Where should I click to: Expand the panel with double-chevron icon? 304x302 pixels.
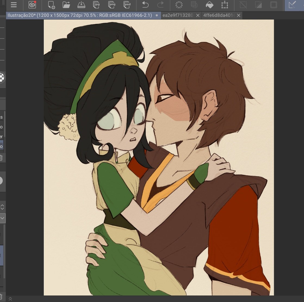(10, 299)
